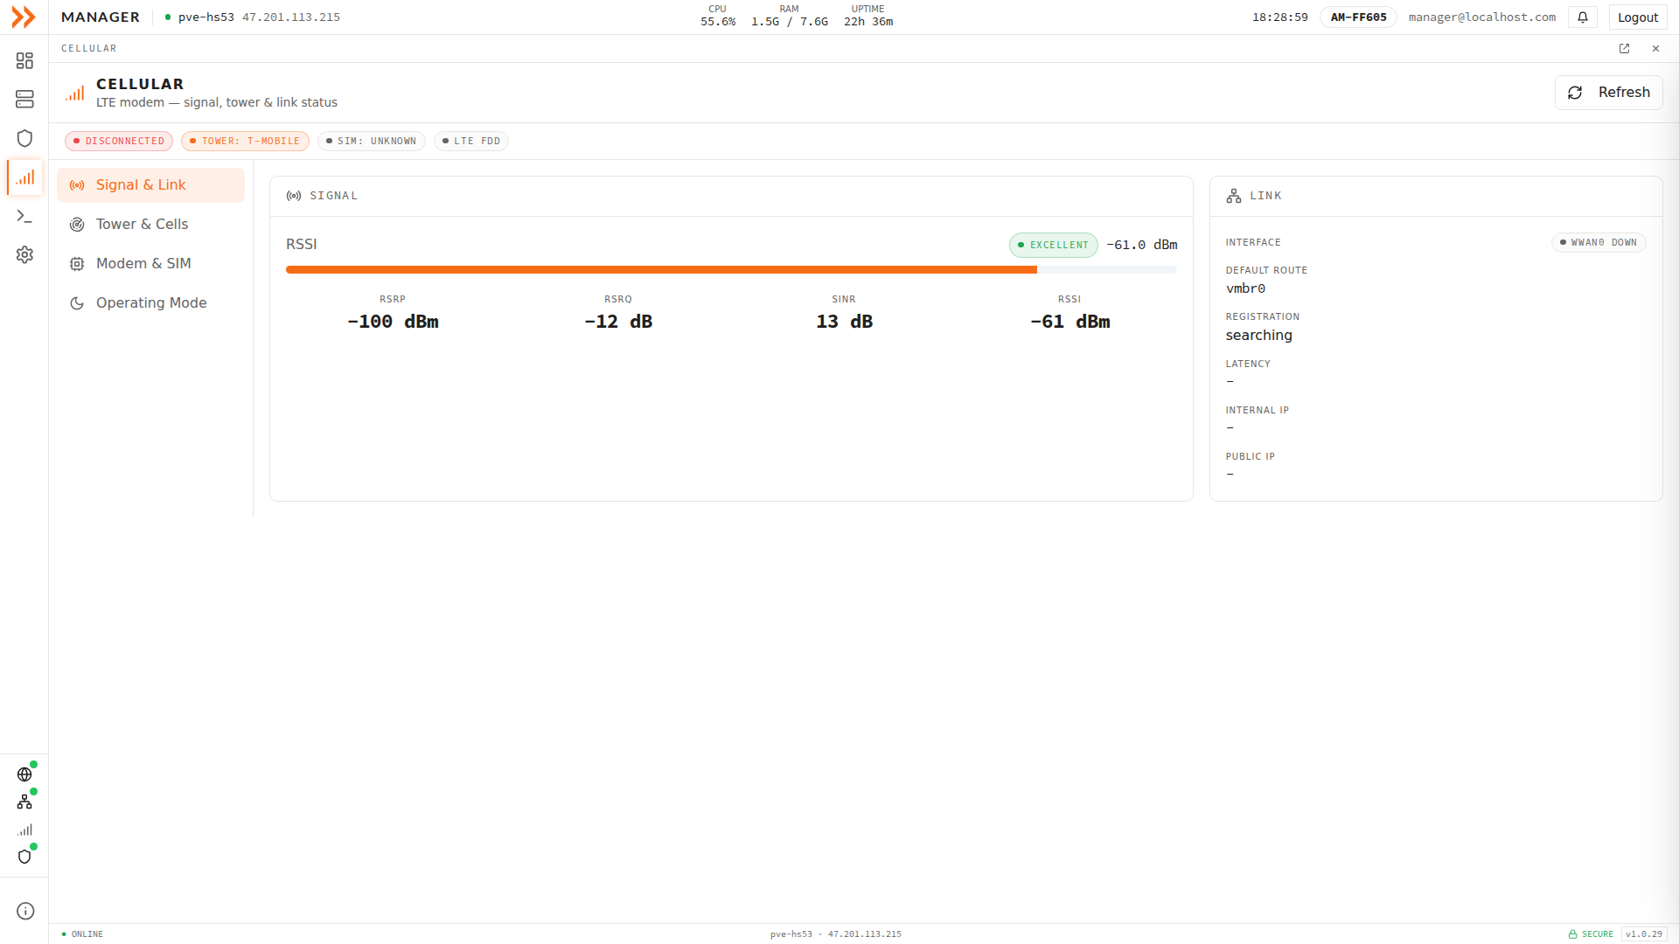
Task: Open the dashboard grid icon in sidebar
Action: tap(24, 60)
